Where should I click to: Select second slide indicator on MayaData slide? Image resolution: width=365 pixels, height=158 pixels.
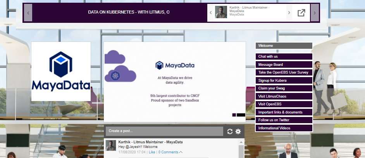point(241,115)
